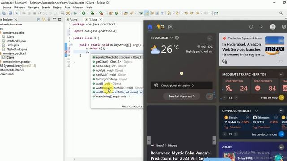The height and width of the screenshot is (161, 287).
Task: Open the Refactor menu
Action: [x=19, y=8]
